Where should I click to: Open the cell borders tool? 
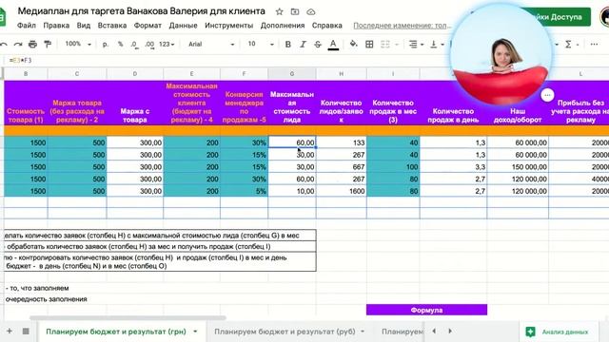point(369,45)
